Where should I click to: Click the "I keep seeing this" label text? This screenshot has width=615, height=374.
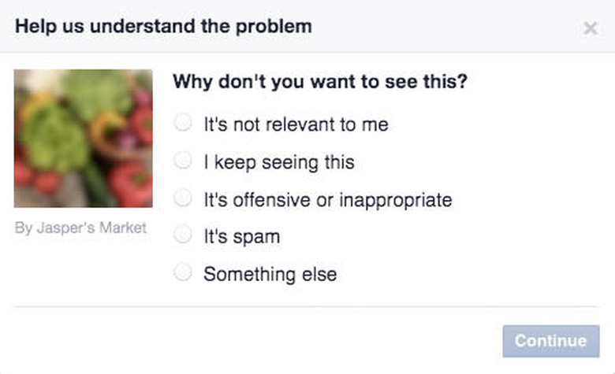point(279,162)
